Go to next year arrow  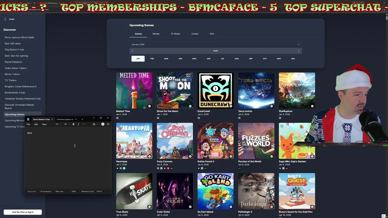point(298,51)
